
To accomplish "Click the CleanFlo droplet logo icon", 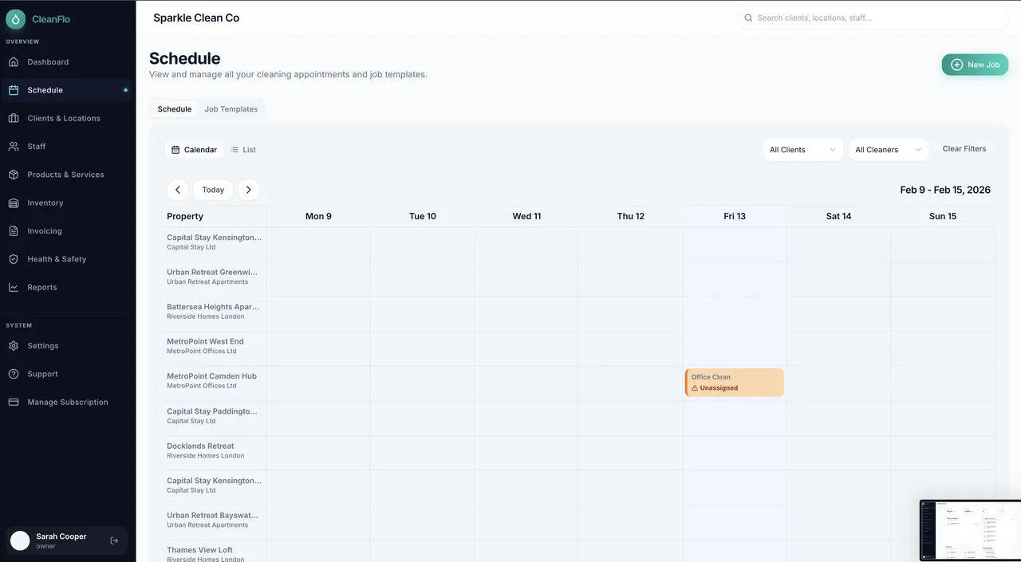I will [16, 19].
